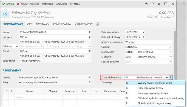The width and height of the screenshot is (187, 107).
Task: Switch to the VAT tab
Action: (x=29, y=24)
